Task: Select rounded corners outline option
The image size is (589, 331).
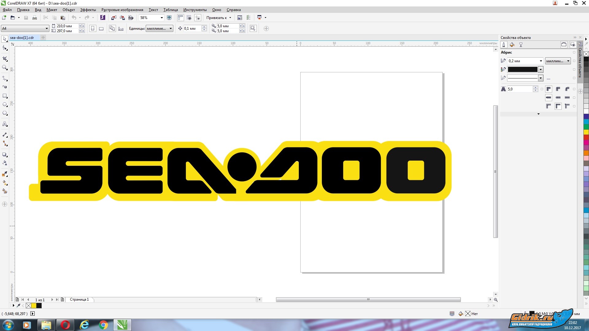Action: (558, 89)
